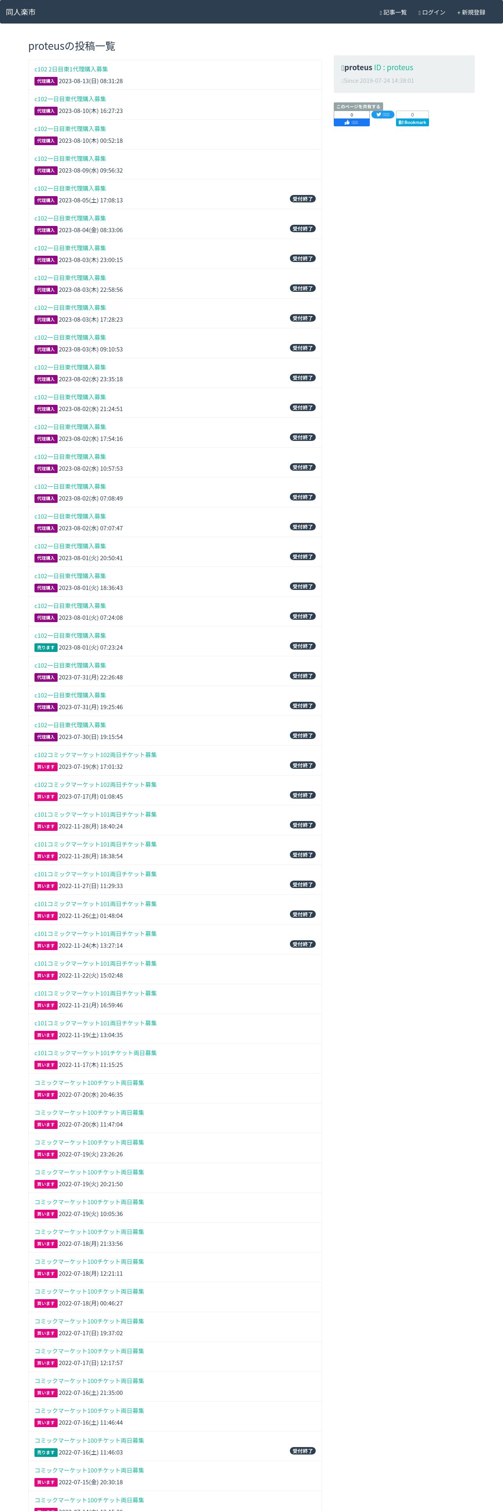Open the 記事一覧 menu in the navbar
503x1511 pixels.
click(x=393, y=12)
